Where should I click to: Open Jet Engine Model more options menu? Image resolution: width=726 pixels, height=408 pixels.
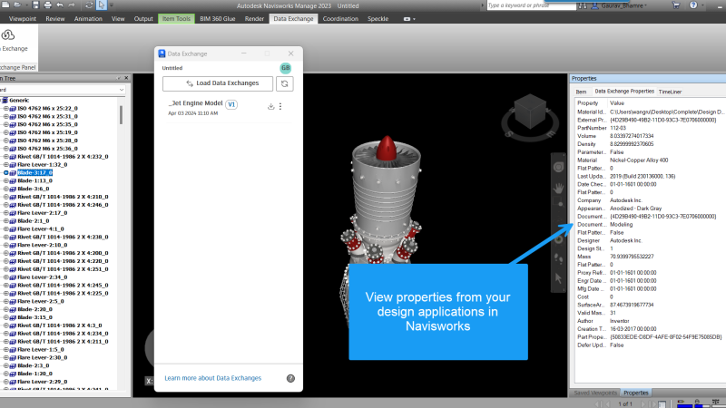click(x=280, y=106)
